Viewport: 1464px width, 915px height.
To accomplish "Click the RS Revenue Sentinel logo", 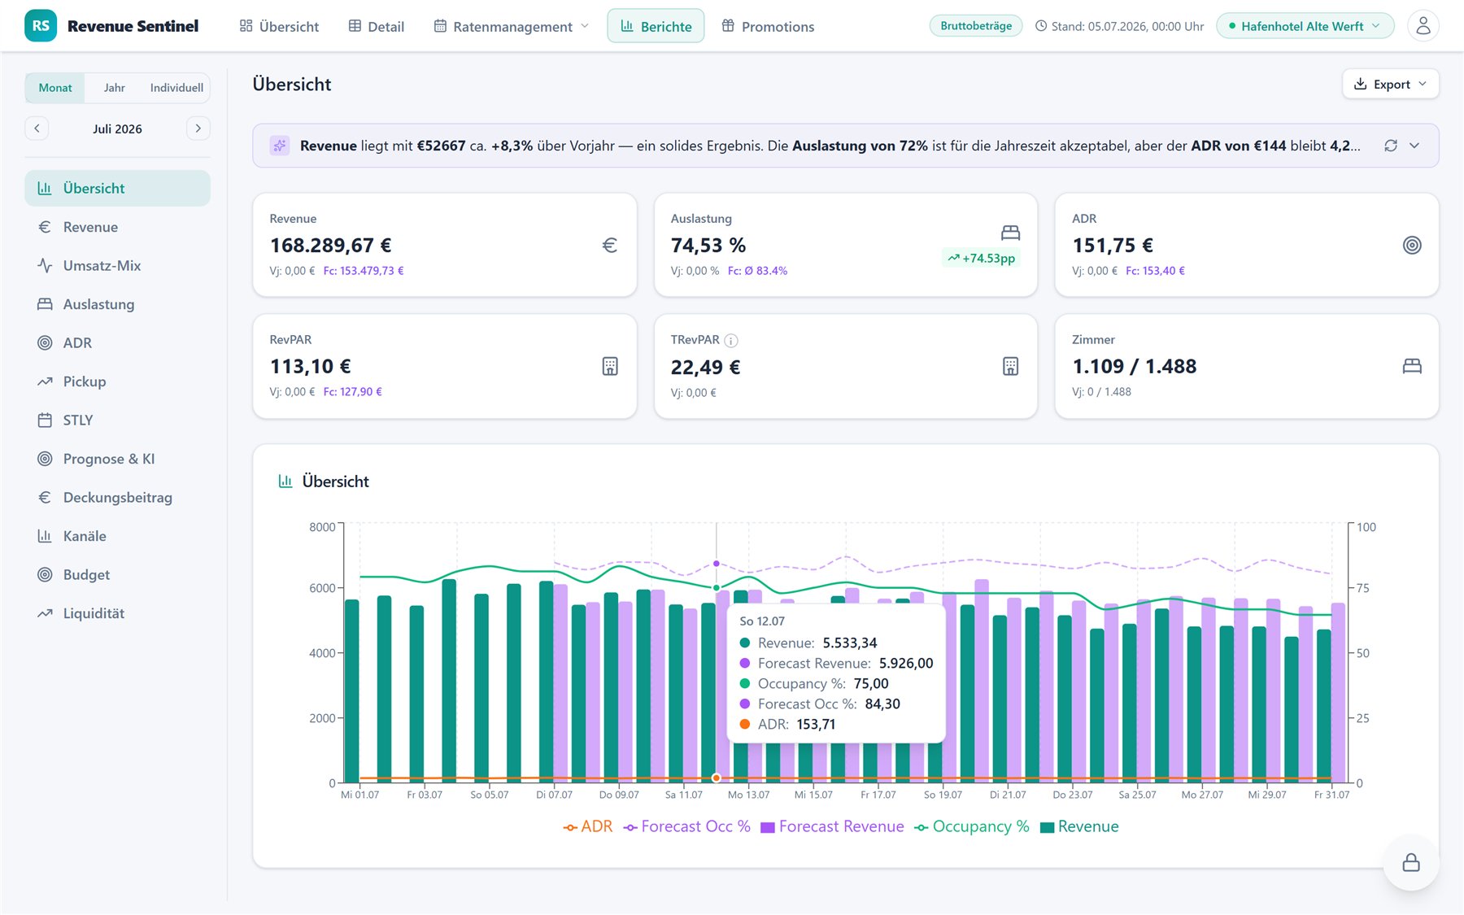I will click(111, 26).
